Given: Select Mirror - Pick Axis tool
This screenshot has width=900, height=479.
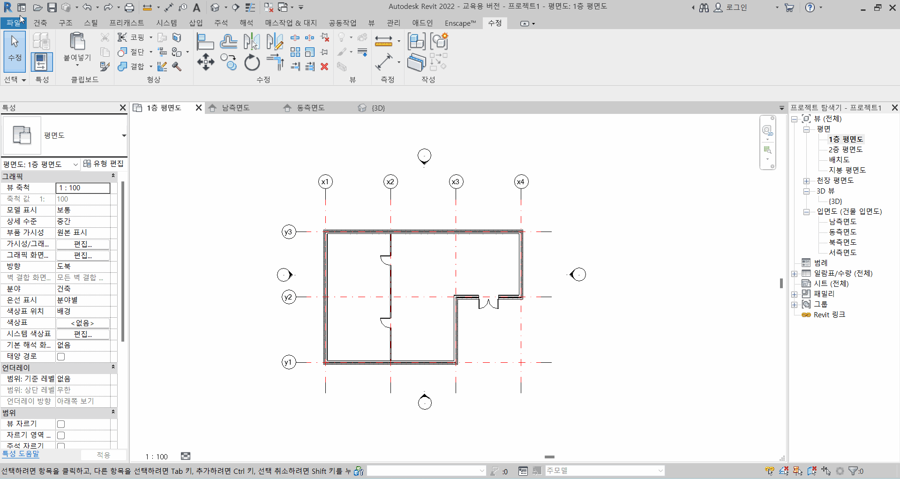Looking at the screenshot, I should 252,42.
